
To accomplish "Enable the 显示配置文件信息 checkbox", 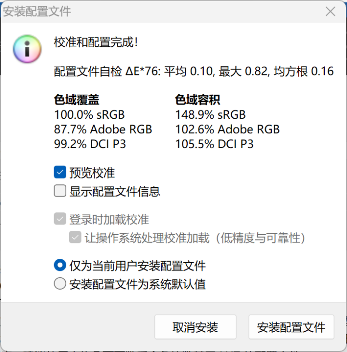I will coord(60,191).
